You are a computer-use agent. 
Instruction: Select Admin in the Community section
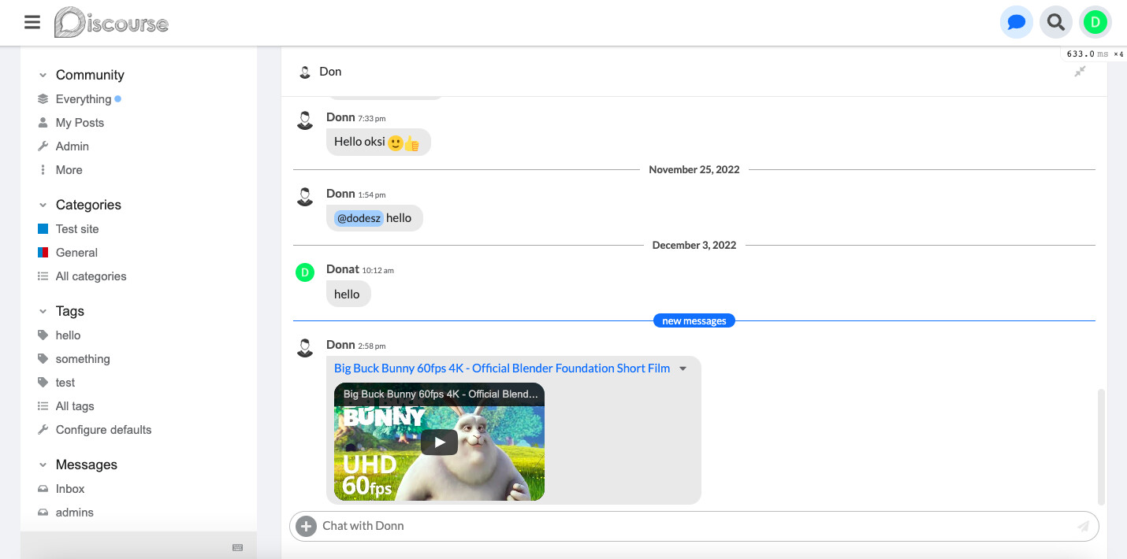(x=72, y=146)
